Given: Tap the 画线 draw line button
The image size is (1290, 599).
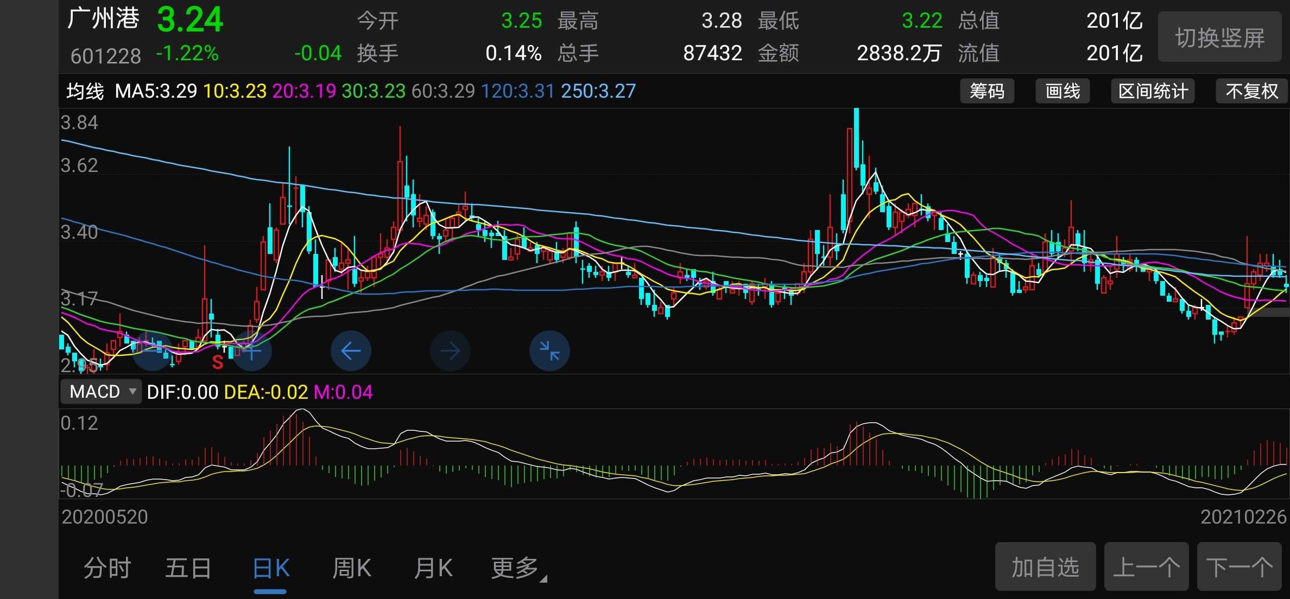Looking at the screenshot, I should [1063, 91].
